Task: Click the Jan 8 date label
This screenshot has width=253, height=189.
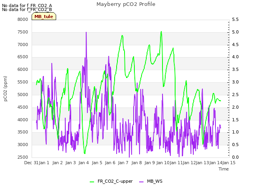Action: (136, 163)
